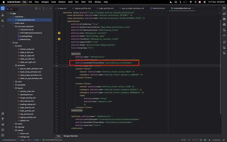The image size is (227, 142).
Task: Expand the drawable folder
Action: point(13,85)
